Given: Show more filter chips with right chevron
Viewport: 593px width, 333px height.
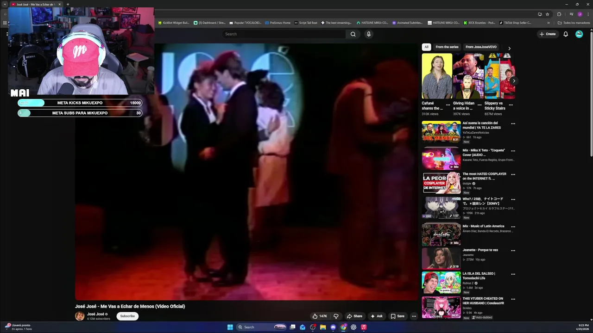Looking at the screenshot, I should 509,48.
